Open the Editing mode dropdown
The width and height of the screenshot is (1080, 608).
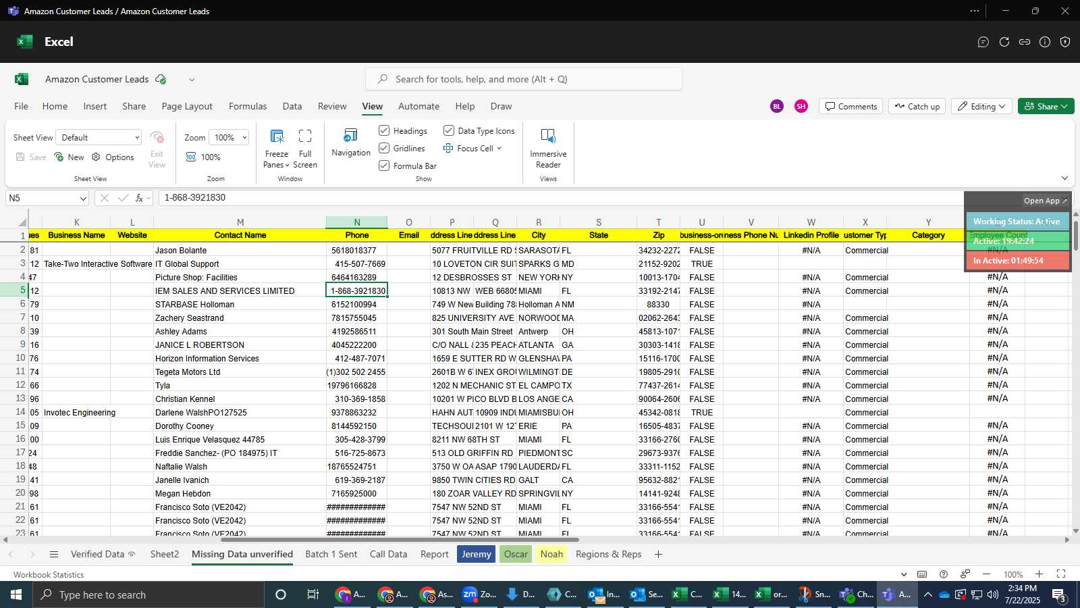click(x=982, y=106)
